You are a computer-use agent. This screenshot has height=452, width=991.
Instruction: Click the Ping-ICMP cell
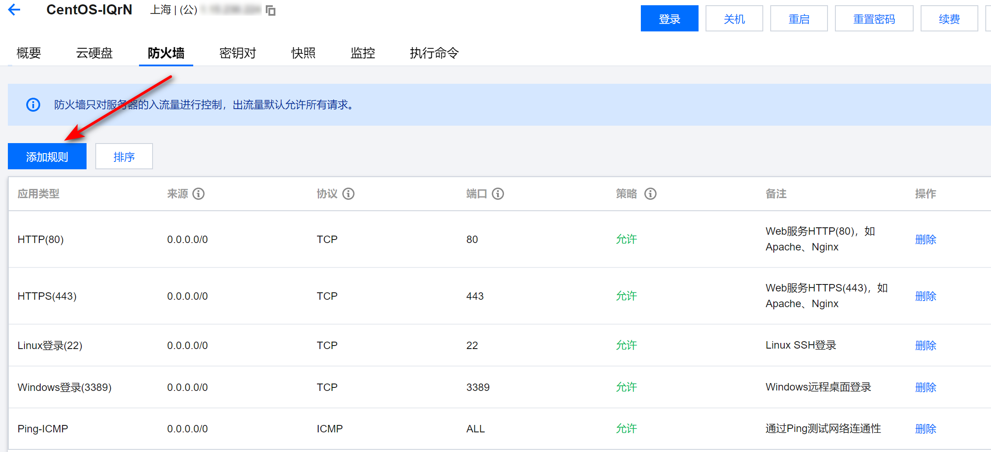click(43, 429)
